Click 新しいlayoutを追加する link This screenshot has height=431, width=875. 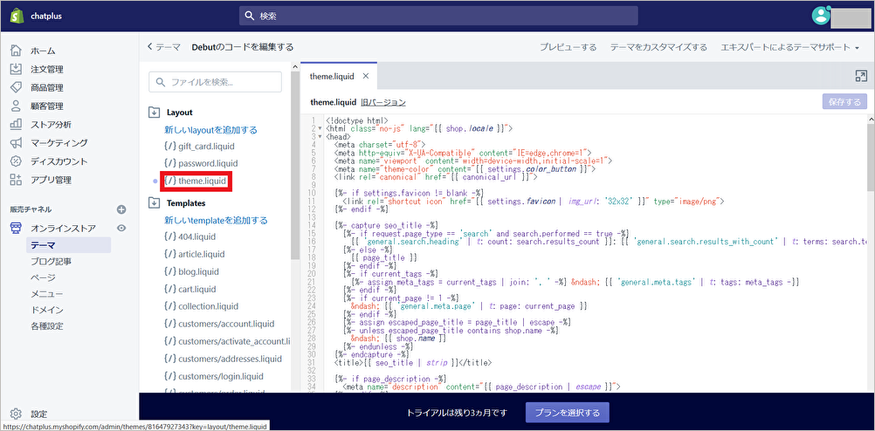click(x=211, y=130)
